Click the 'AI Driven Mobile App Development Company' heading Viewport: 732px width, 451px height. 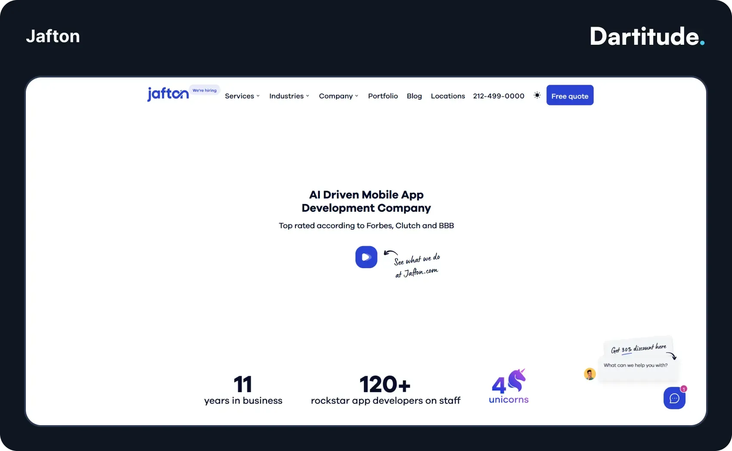tap(366, 201)
